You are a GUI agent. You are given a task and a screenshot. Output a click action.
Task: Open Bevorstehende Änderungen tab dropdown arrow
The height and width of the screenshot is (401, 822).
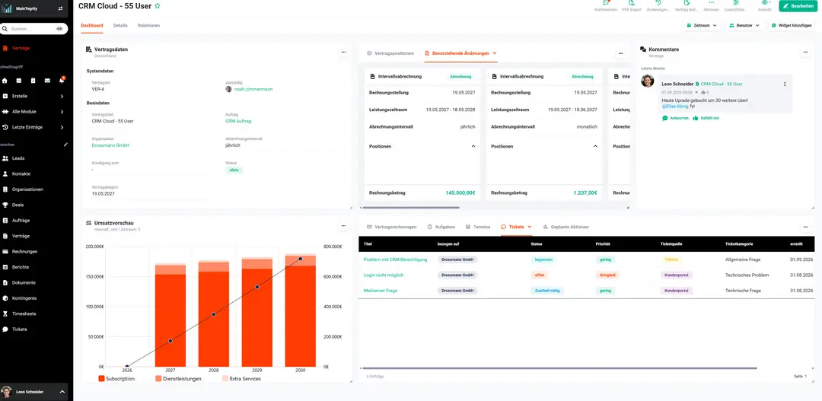(495, 53)
